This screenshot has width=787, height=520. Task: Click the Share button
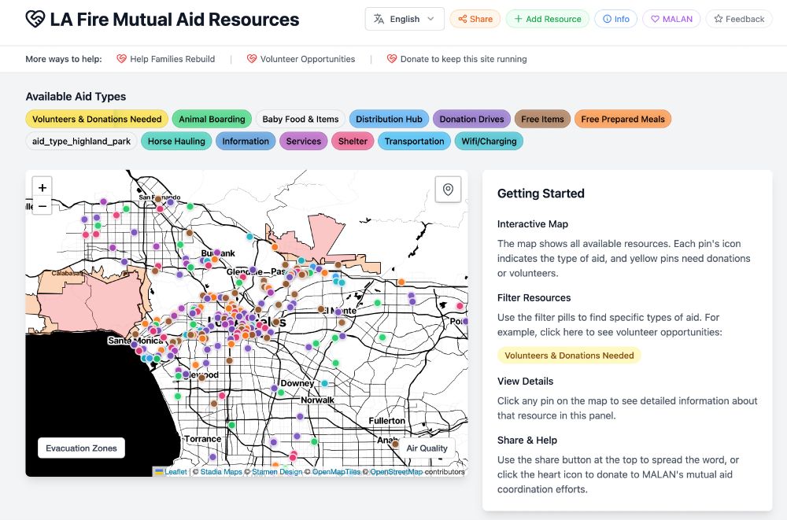475,19
